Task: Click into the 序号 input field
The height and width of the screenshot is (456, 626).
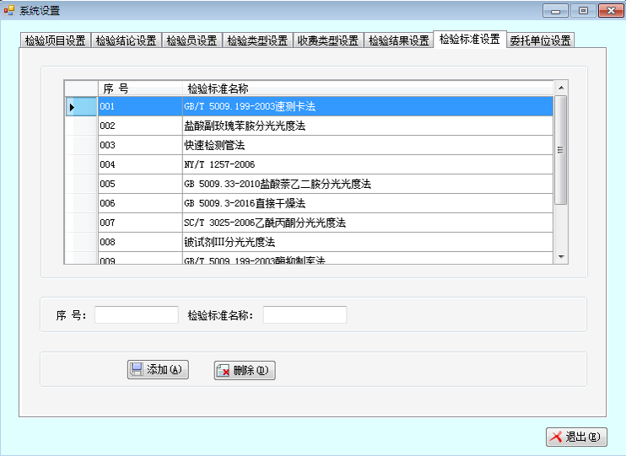Action: coord(136,314)
